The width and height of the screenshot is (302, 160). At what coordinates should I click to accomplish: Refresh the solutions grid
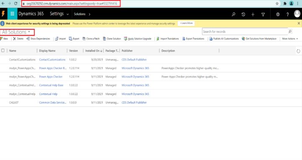point(298,51)
